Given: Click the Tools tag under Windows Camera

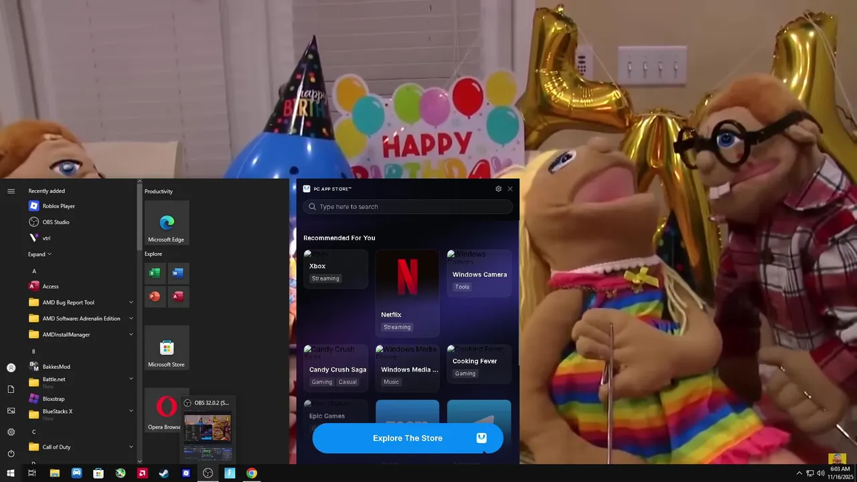Looking at the screenshot, I should coord(463,287).
